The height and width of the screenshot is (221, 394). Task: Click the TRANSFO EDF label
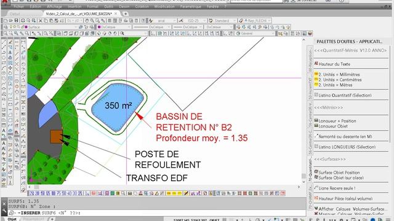coord(157,178)
